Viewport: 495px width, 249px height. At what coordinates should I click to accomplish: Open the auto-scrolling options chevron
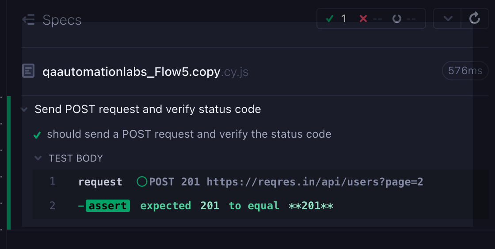[448, 19]
